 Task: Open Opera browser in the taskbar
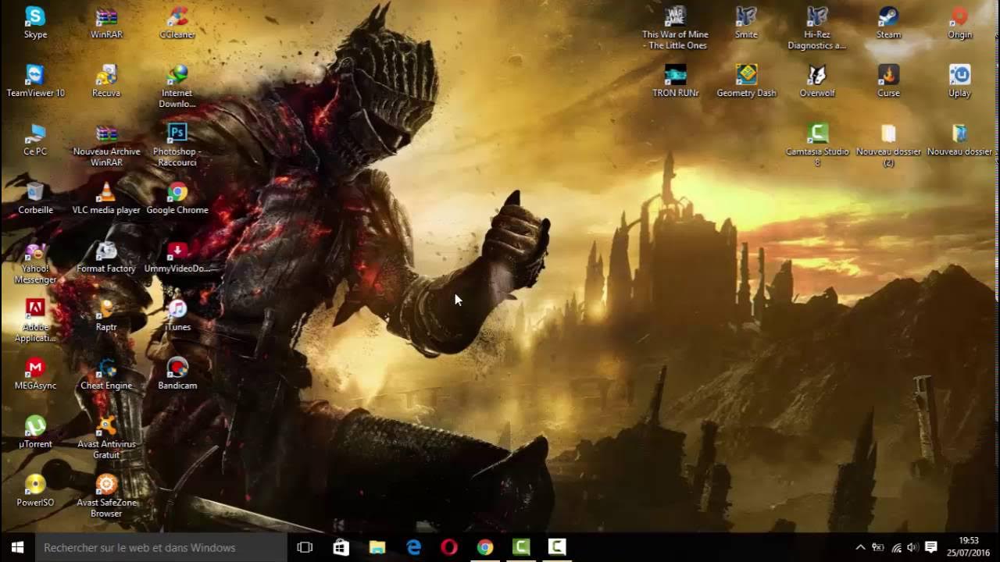(449, 547)
